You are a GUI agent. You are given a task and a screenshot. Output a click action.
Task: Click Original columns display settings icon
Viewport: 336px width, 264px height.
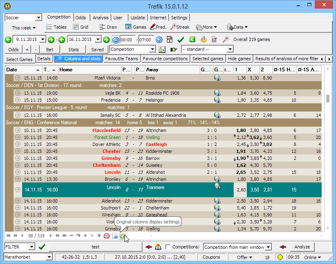click(x=122, y=236)
